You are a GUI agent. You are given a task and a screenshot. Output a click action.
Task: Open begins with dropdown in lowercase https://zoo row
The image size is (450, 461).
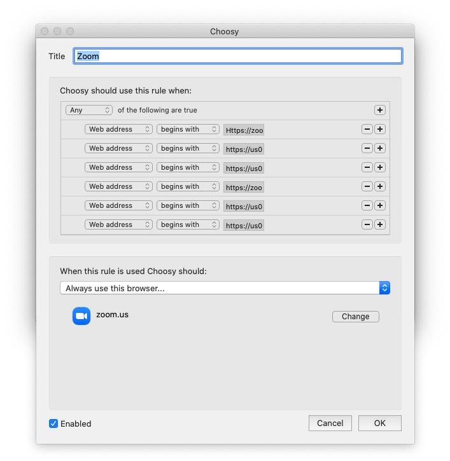(x=188, y=186)
